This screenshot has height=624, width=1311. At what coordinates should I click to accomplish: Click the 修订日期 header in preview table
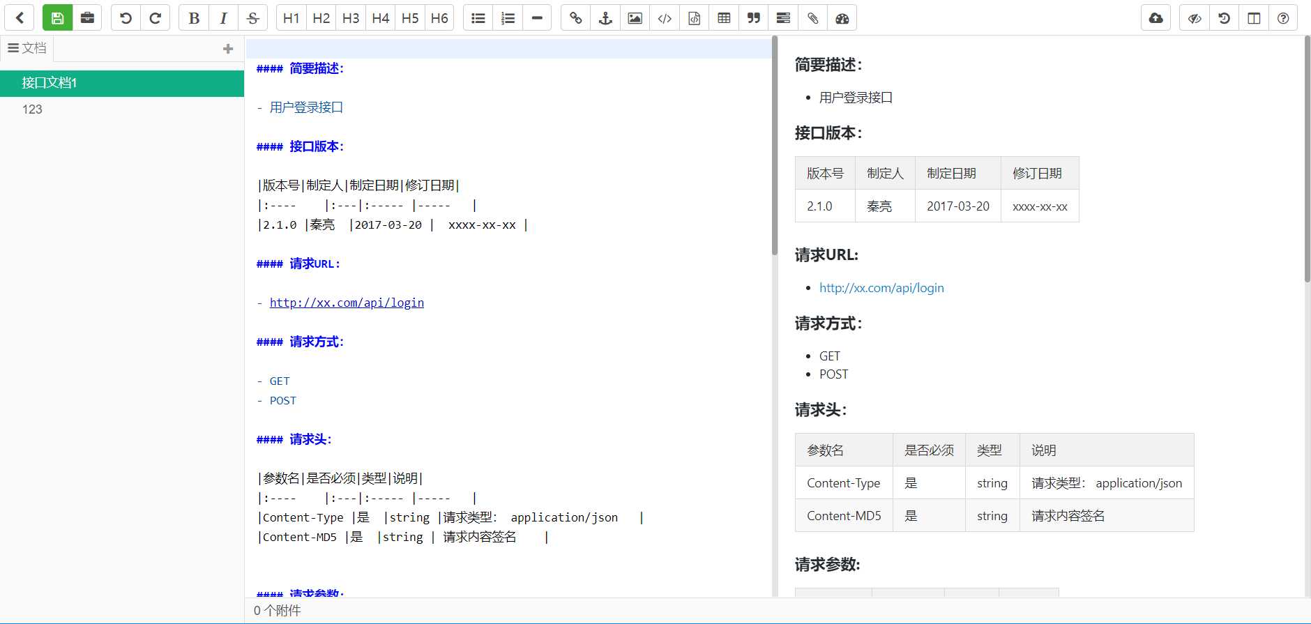click(x=1040, y=174)
